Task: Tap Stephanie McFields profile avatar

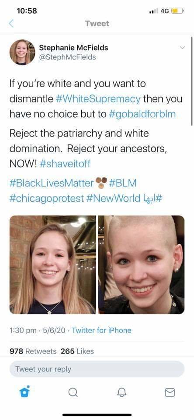Action: 22,52
